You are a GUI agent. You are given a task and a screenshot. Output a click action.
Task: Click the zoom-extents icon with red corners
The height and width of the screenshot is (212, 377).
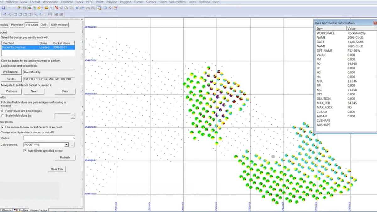(x=50, y=14)
